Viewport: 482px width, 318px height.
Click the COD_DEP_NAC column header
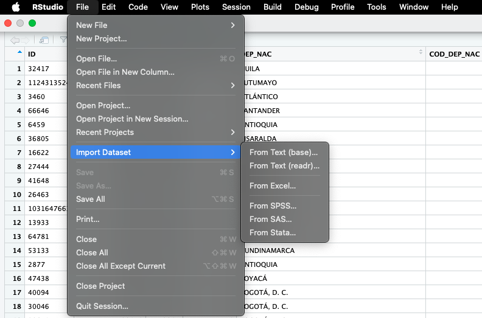455,54
